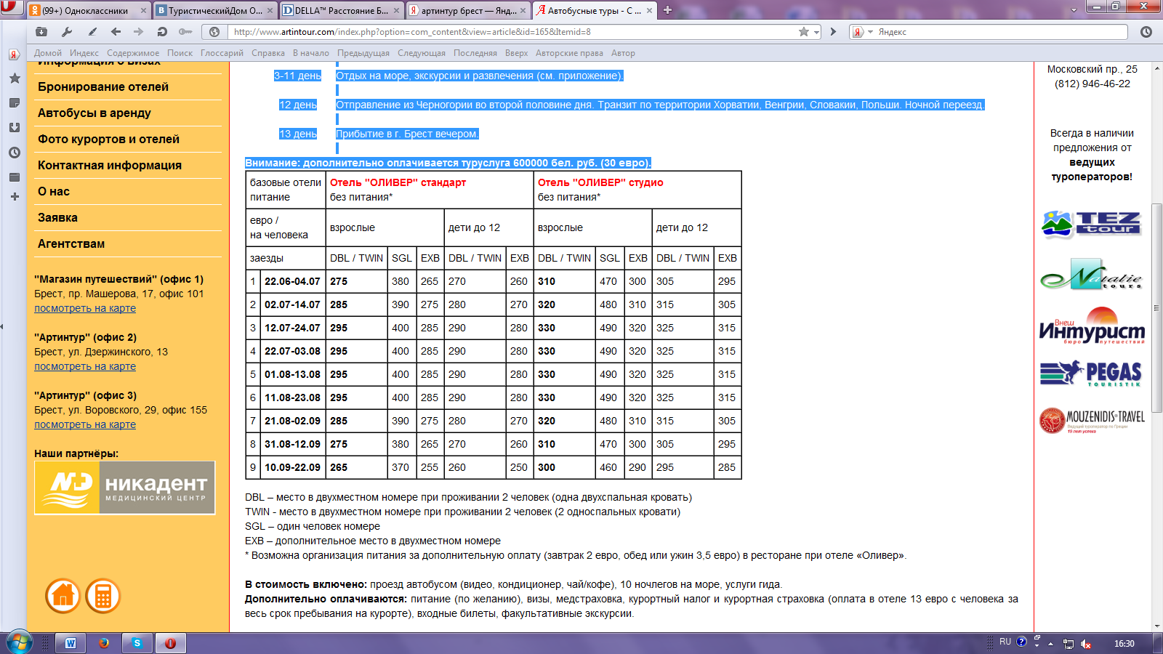Open Yandex panel in left sidebar
This screenshot has width=1163, height=654.
[x=14, y=55]
